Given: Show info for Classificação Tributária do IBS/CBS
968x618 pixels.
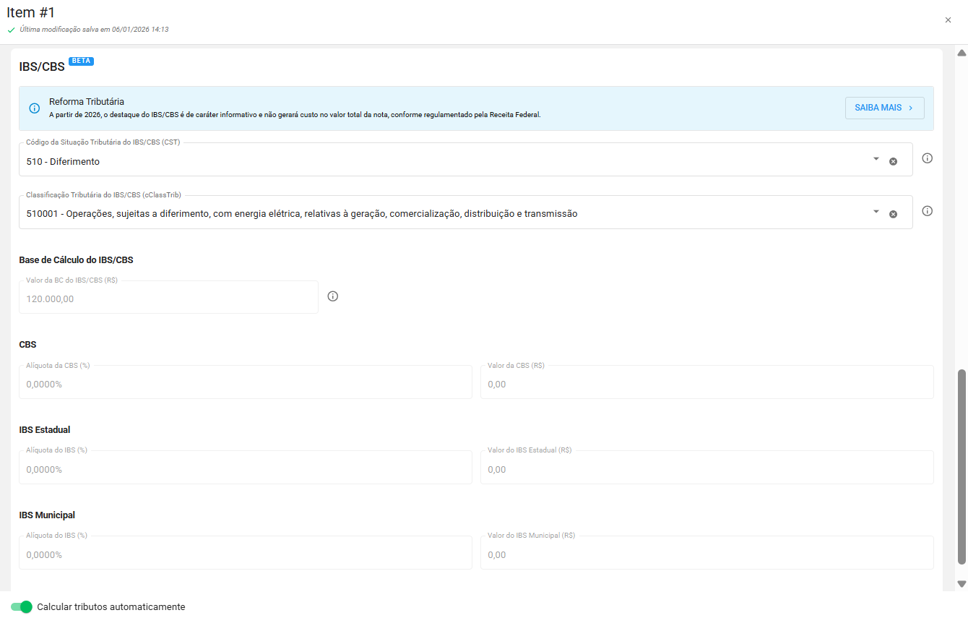Looking at the screenshot, I should (x=928, y=211).
